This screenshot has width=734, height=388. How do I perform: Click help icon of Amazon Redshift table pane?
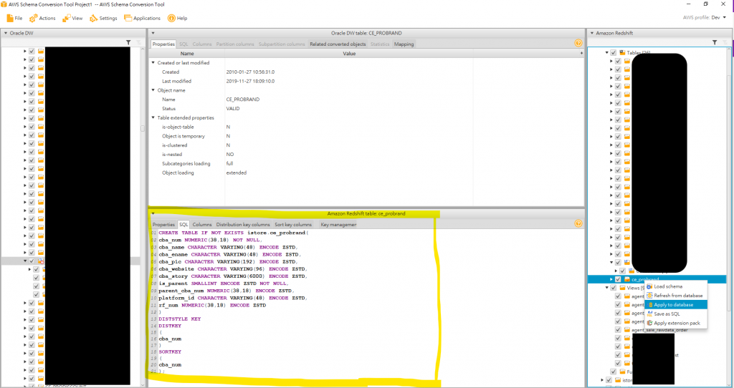(x=578, y=223)
